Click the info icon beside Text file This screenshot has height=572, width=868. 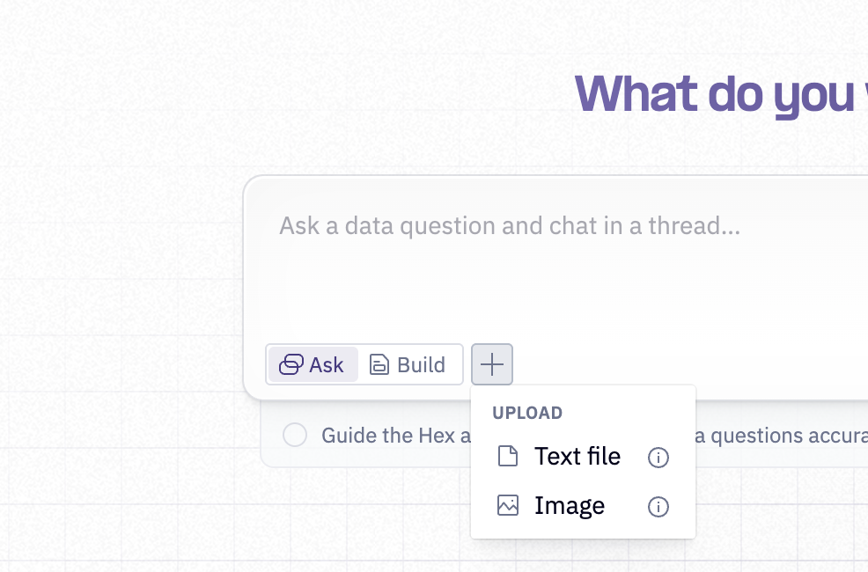[658, 458]
